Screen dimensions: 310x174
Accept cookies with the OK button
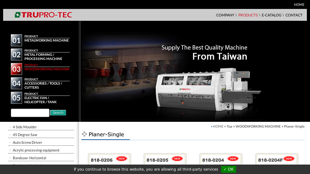point(228,169)
